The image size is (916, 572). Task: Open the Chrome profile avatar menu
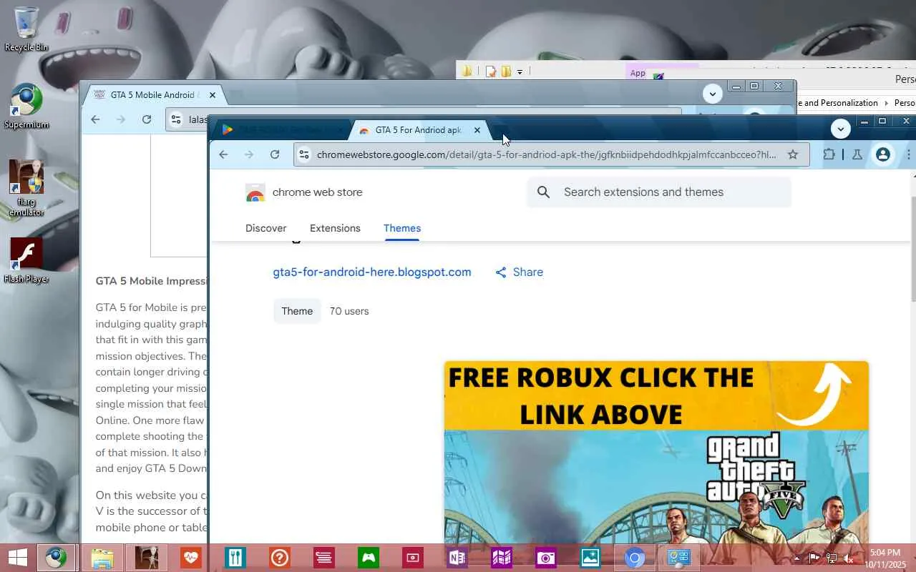(x=883, y=154)
